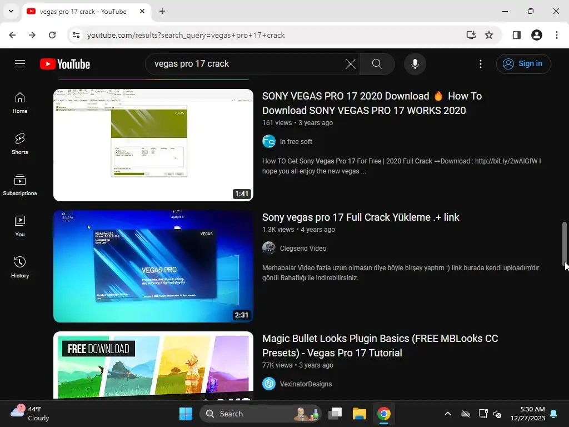The image size is (569, 427).
Task: Go forward in Chrome
Action: click(32, 35)
